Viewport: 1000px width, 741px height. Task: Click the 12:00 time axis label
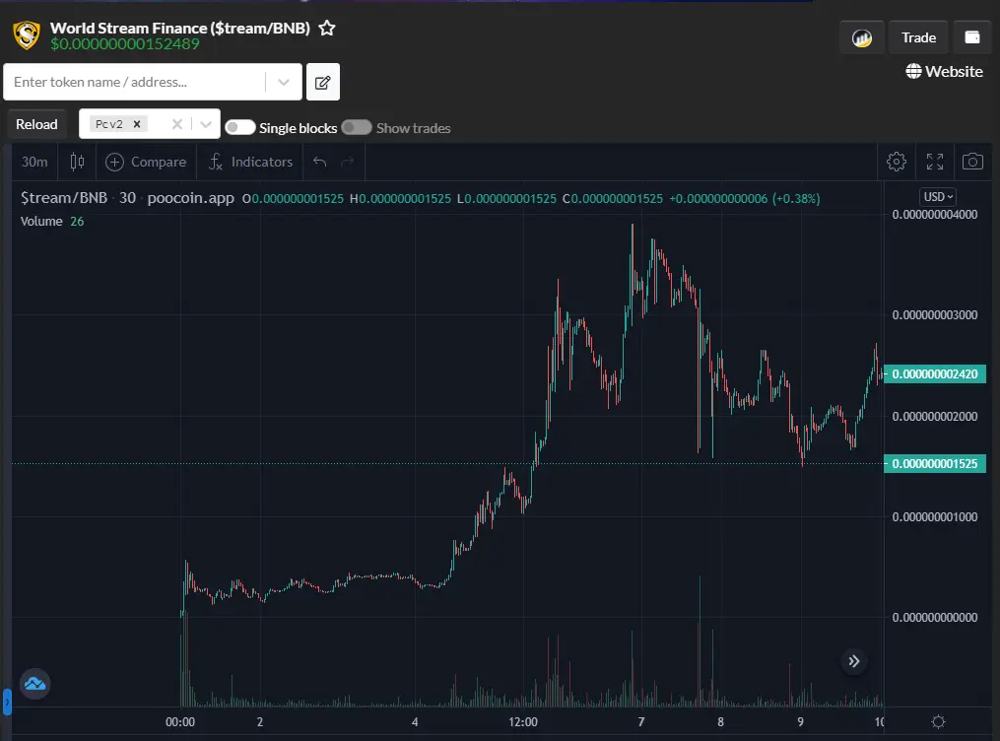[523, 722]
